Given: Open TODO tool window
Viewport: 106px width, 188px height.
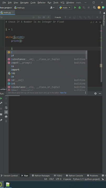Looking at the screenshot, I should 58,176.
